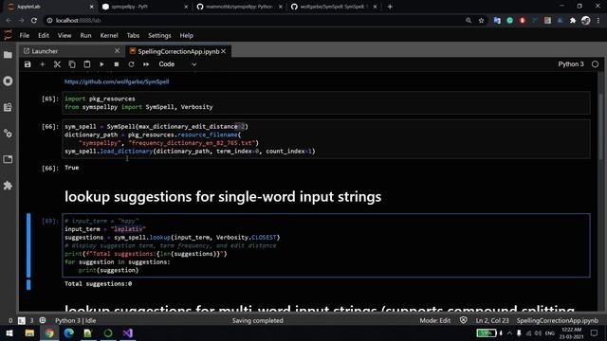Open File Explorer from the taskbar
Screen dimensions: 607x341
point(29,332)
